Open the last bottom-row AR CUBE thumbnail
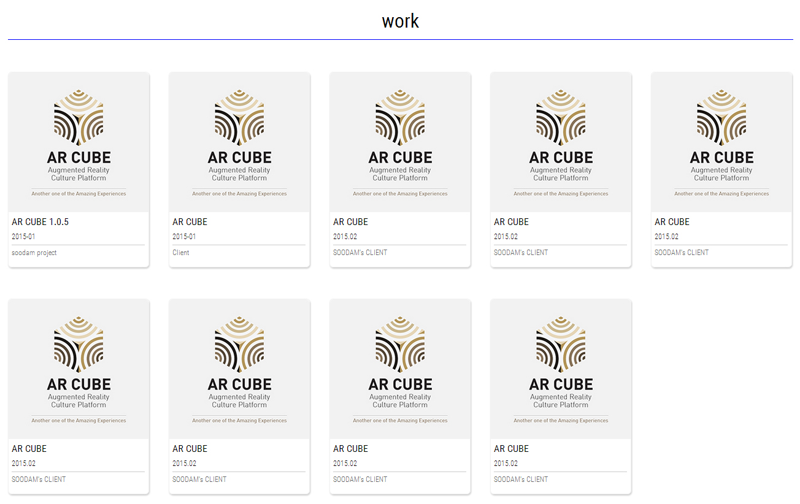Image resolution: width=800 pixels, height=504 pixels. (561, 369)
